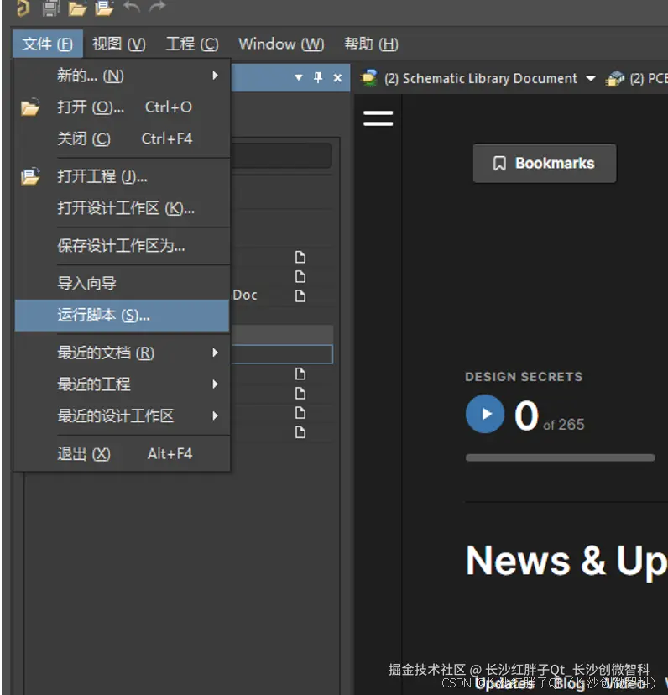
Task: Click the pin icon on the panel header
Action: pos(318,77)
